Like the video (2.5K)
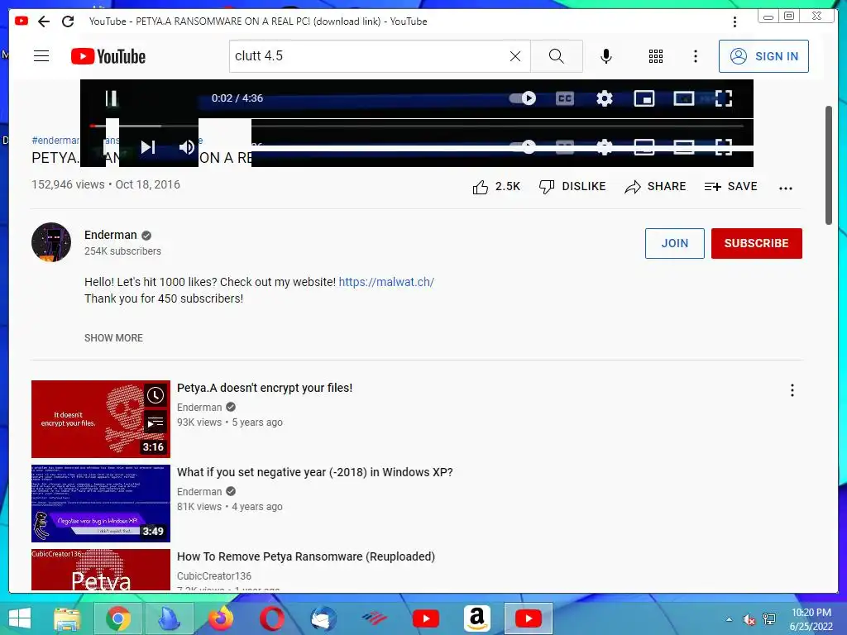The width and height of the screenshot is (847, 635). pos(496,187)
